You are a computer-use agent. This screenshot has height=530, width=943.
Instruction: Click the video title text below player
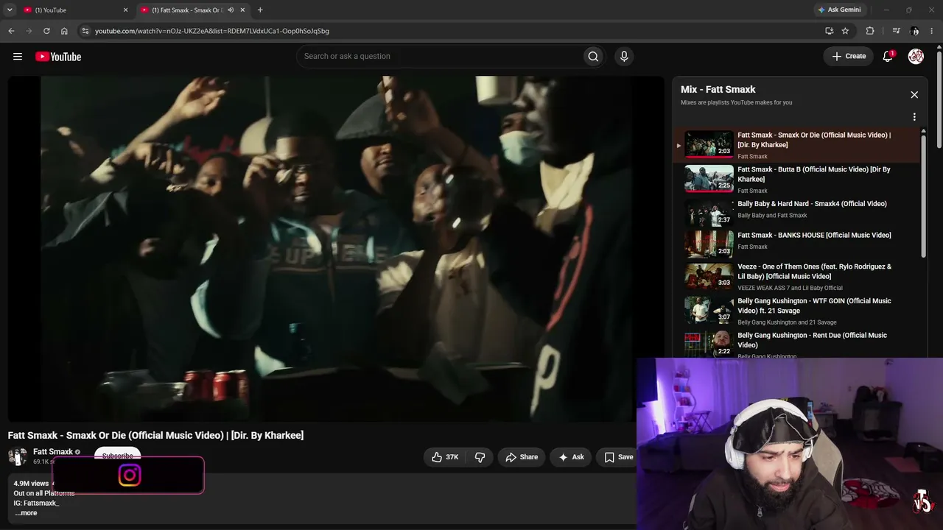pyautogui.click(x=155, y=435)
